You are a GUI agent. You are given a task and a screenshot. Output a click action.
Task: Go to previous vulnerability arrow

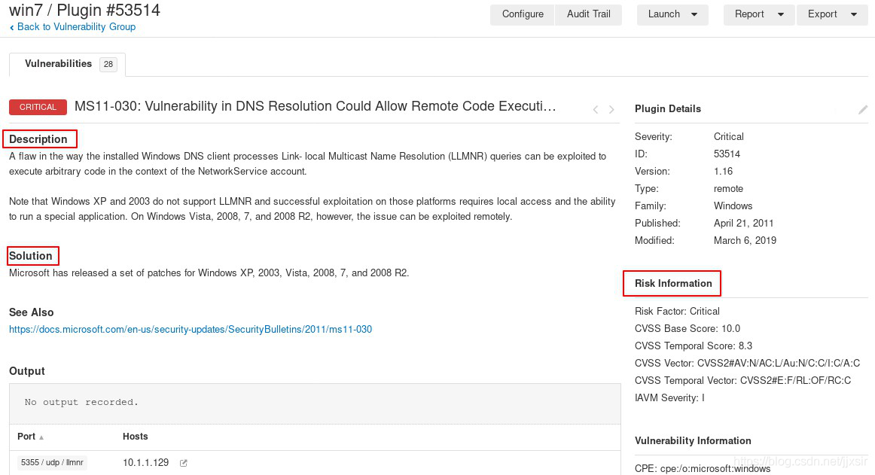click(x=596, y=109)
